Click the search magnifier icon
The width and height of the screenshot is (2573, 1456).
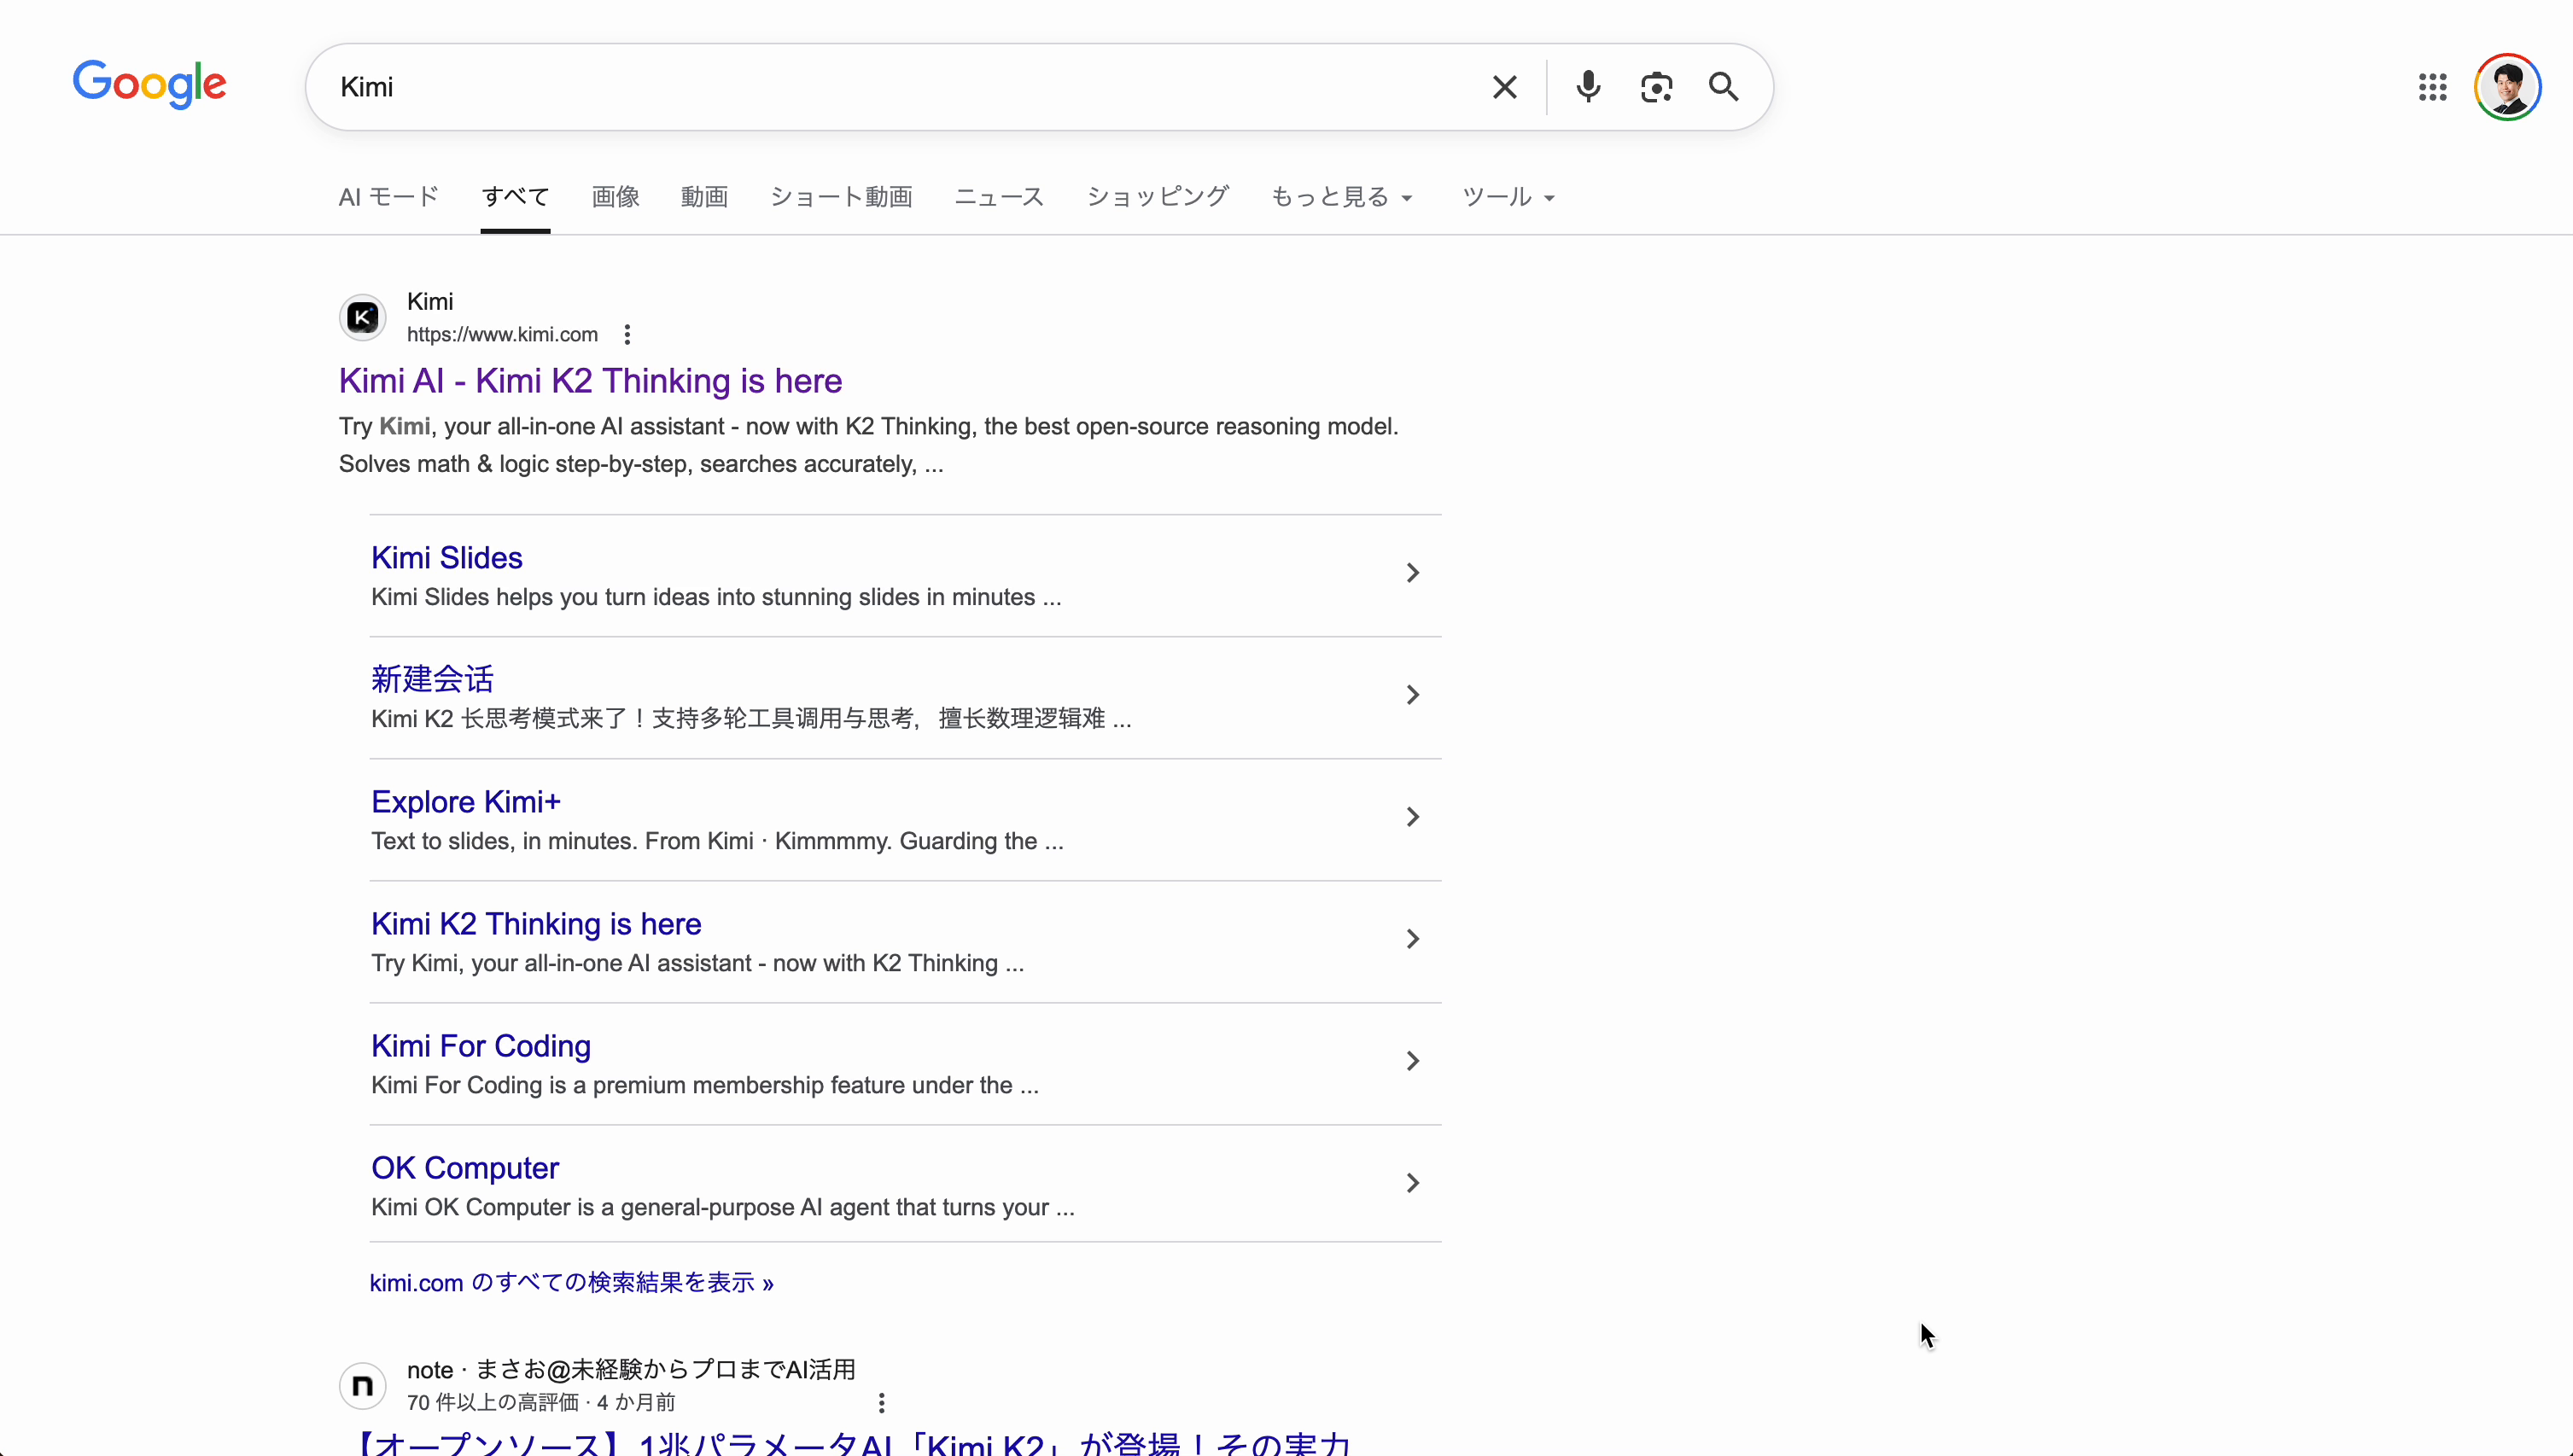coord(1723,87)
